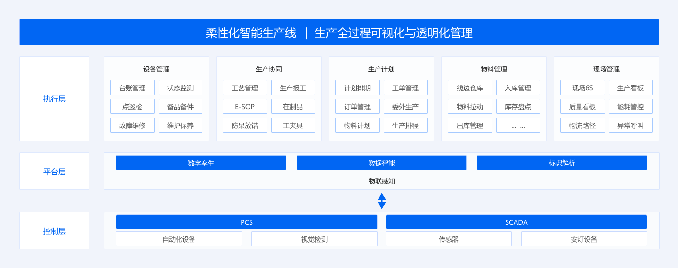Viewport: 678px width, 268px height.
Task: Click the 物联感知 label
Action: tap(381, 181)
